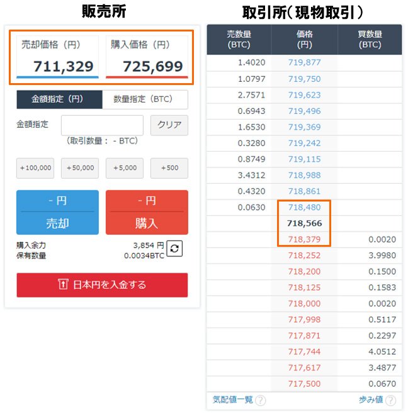Click buy quantity 3.9980
Viewport: 408px width, 415px height.
pos(382,256)
